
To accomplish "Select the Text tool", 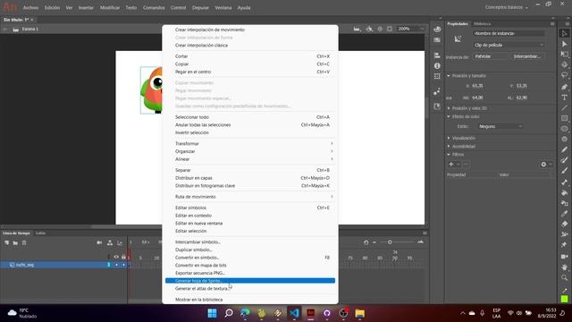I will click(564, 97).
